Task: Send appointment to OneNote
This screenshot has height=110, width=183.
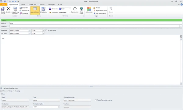Action: [x=24, y=13]
